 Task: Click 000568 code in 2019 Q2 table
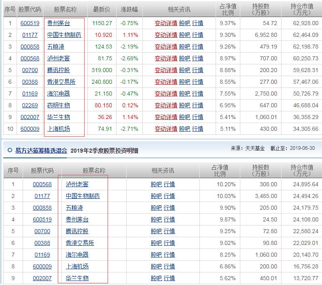click(x=42, y=184)
